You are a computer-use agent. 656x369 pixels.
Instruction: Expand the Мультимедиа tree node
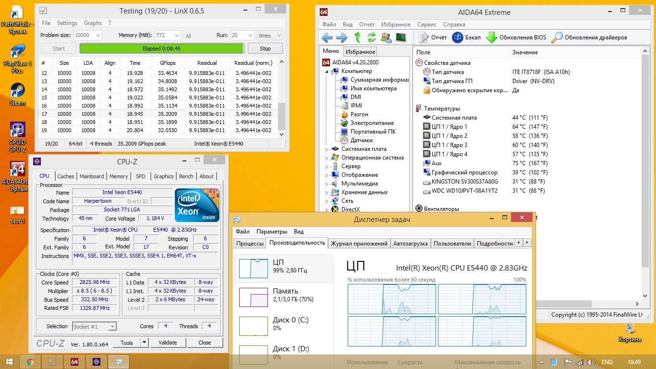327,184
